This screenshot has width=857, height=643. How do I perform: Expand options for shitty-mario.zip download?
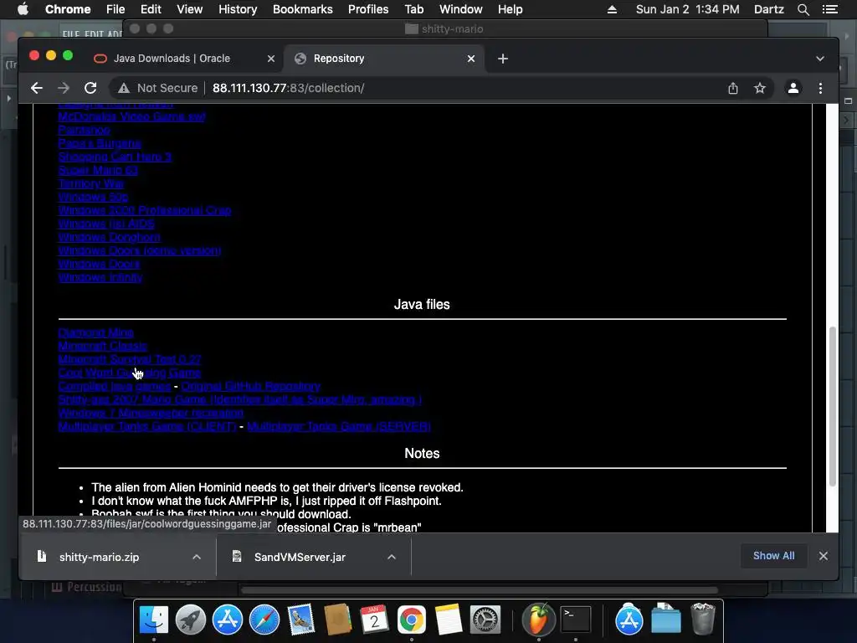(197, 557)
